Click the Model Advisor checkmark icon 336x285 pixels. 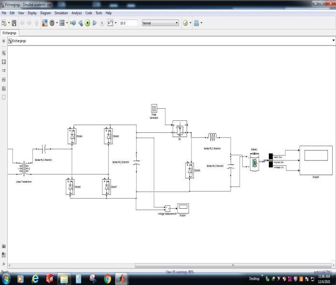[x=186, y=23]
